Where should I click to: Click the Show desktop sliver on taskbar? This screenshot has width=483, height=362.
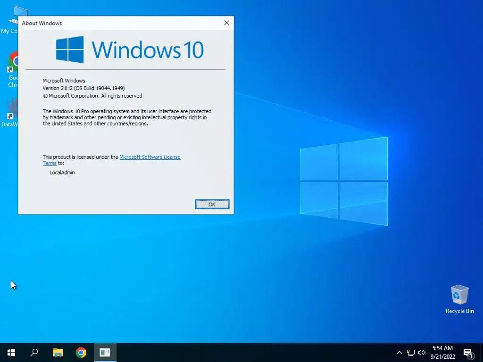point(482,353)
